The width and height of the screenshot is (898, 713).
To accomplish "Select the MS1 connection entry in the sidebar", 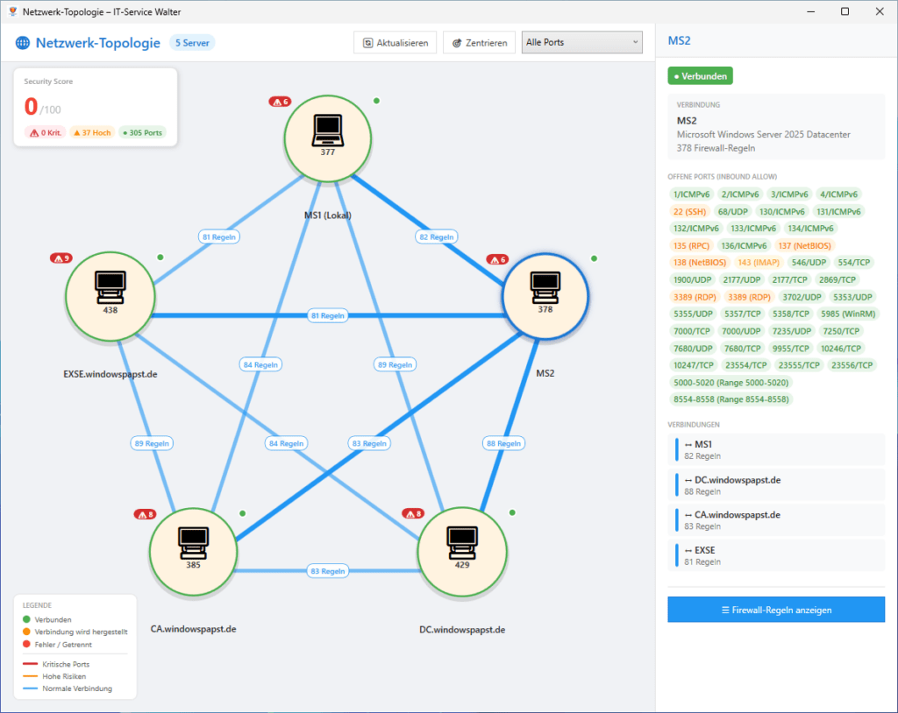I will [x=775, y=449].
